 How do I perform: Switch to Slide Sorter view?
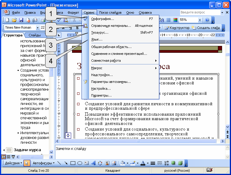(x=9, y=157)
